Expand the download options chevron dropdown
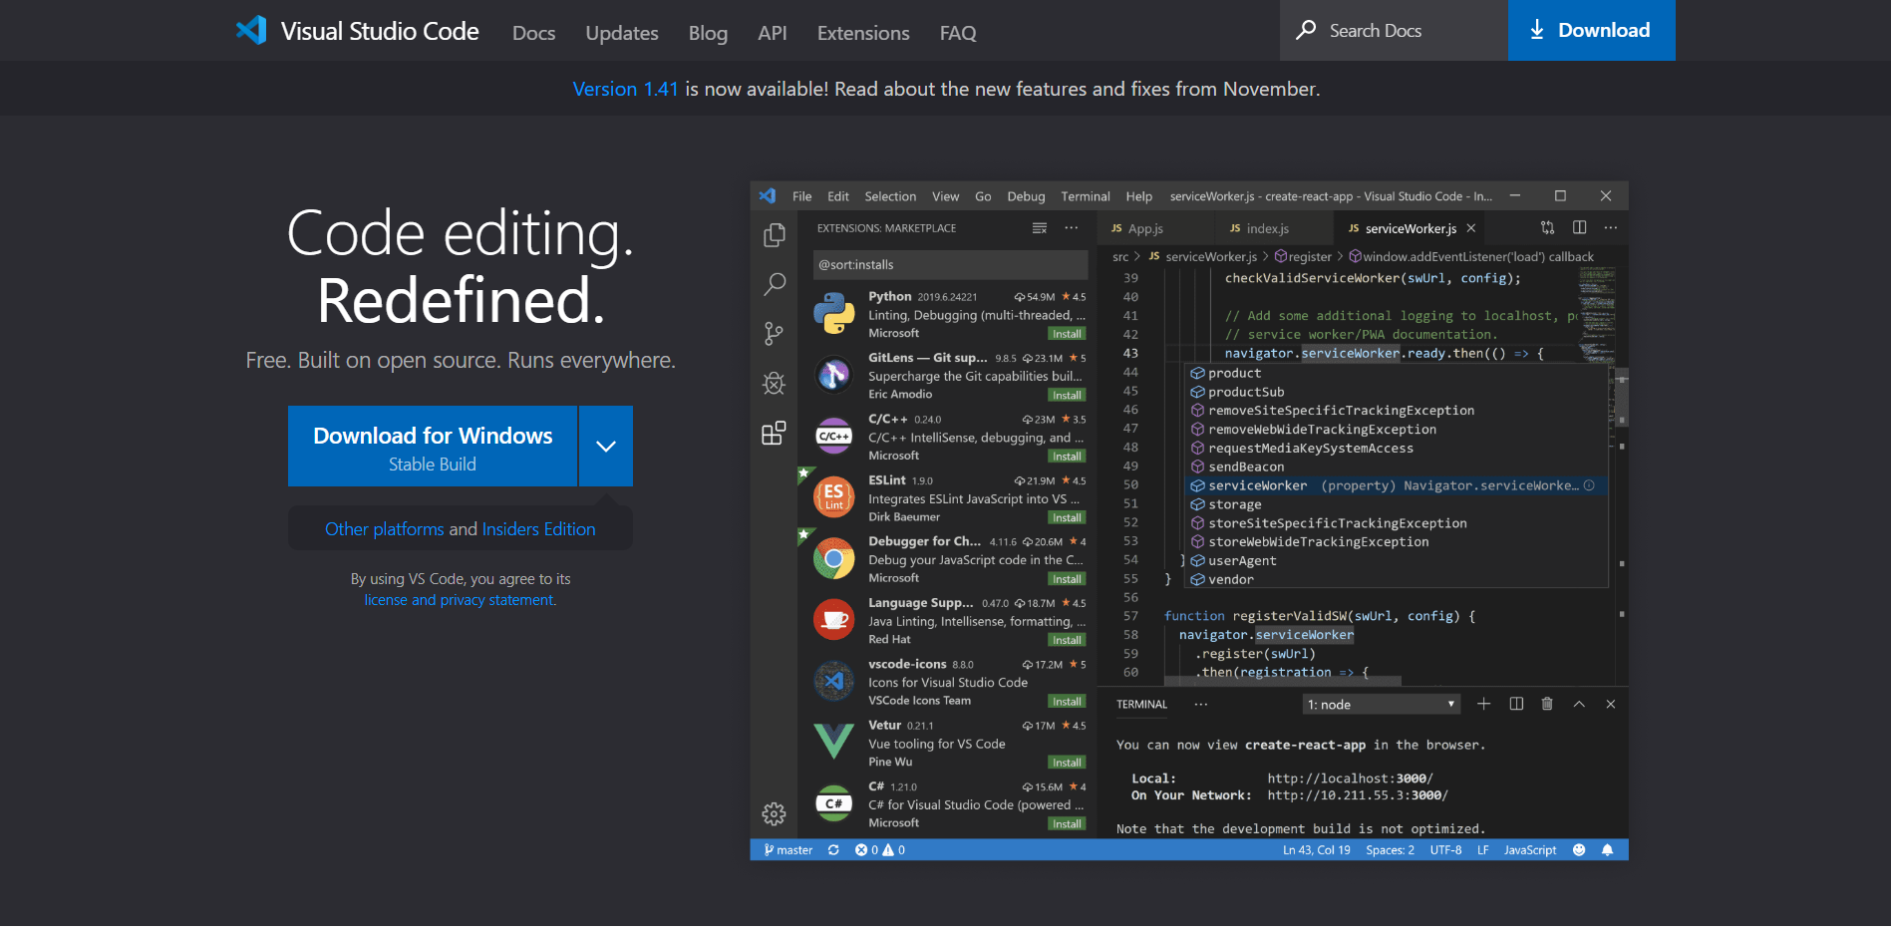Viewport: 1891px width, 932px height. pyautogui.click(x=606, y=447)
